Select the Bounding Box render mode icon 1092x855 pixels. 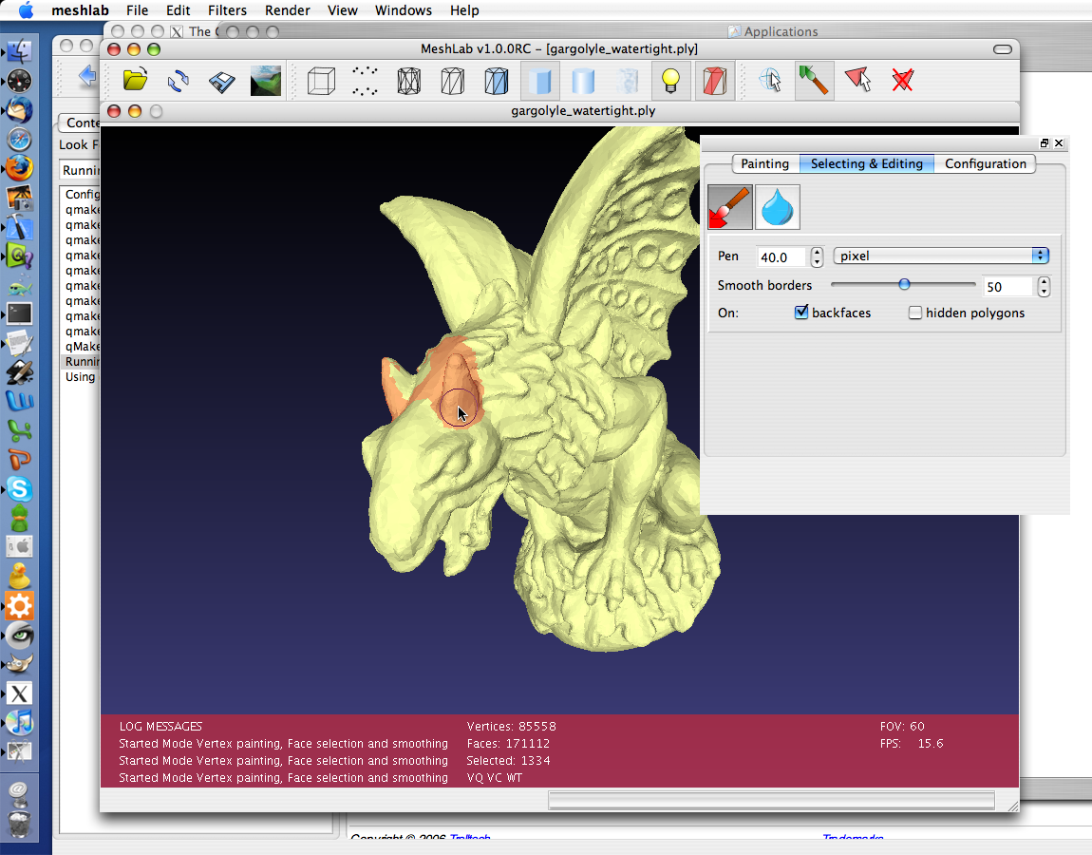pyautogui.click(x=322, y=81)
